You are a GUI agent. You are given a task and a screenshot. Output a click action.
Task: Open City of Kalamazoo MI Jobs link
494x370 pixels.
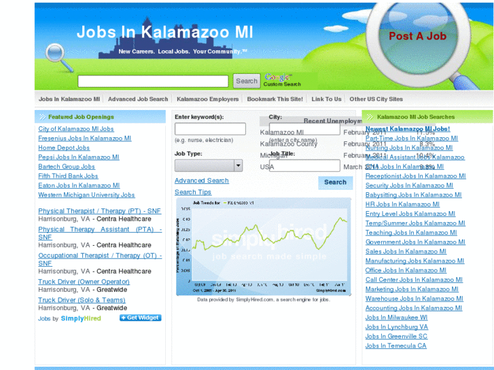click(x=76, y=129)
